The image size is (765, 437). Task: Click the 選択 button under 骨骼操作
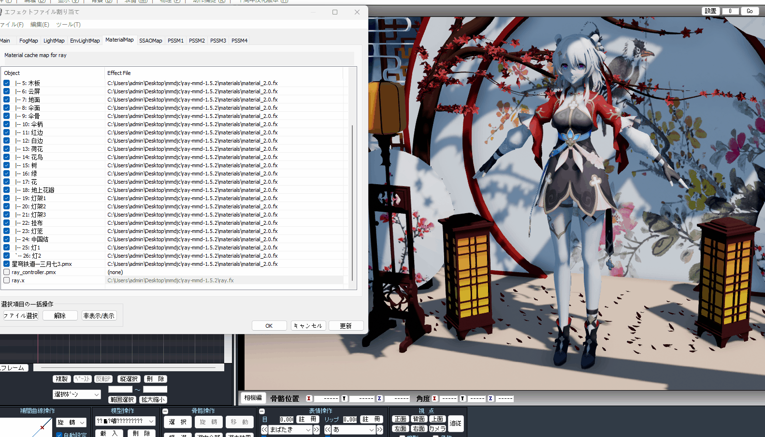click(x=178, y=422)
